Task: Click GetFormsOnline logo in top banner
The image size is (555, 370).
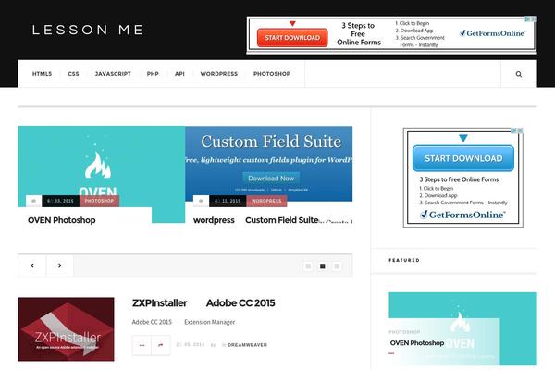Action: pos(493,33)
